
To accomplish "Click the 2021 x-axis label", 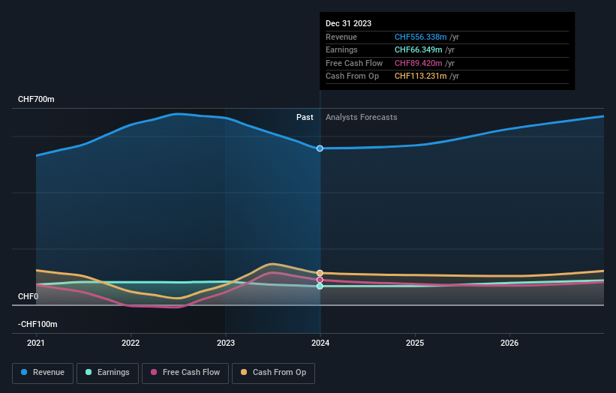I will (x=36, y=343).
